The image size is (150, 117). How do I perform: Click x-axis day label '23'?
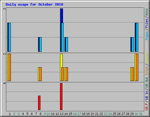105,114
